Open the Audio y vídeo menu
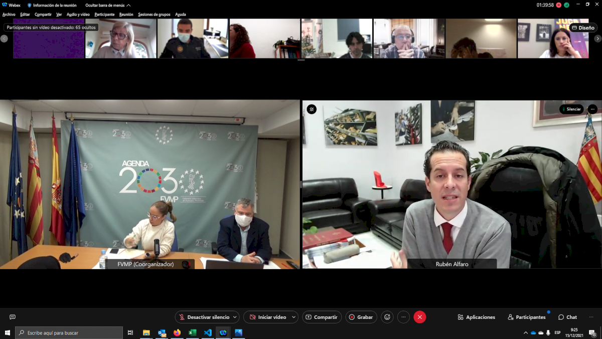602x339 pixels. [x=78, y=15]
